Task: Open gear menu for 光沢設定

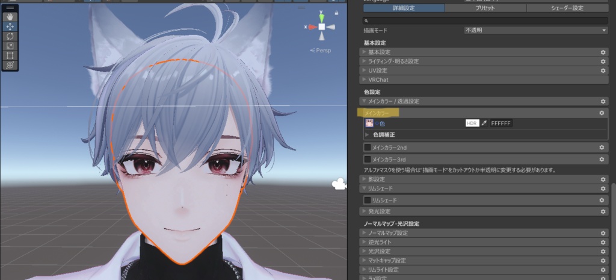Action: point(603,251)
